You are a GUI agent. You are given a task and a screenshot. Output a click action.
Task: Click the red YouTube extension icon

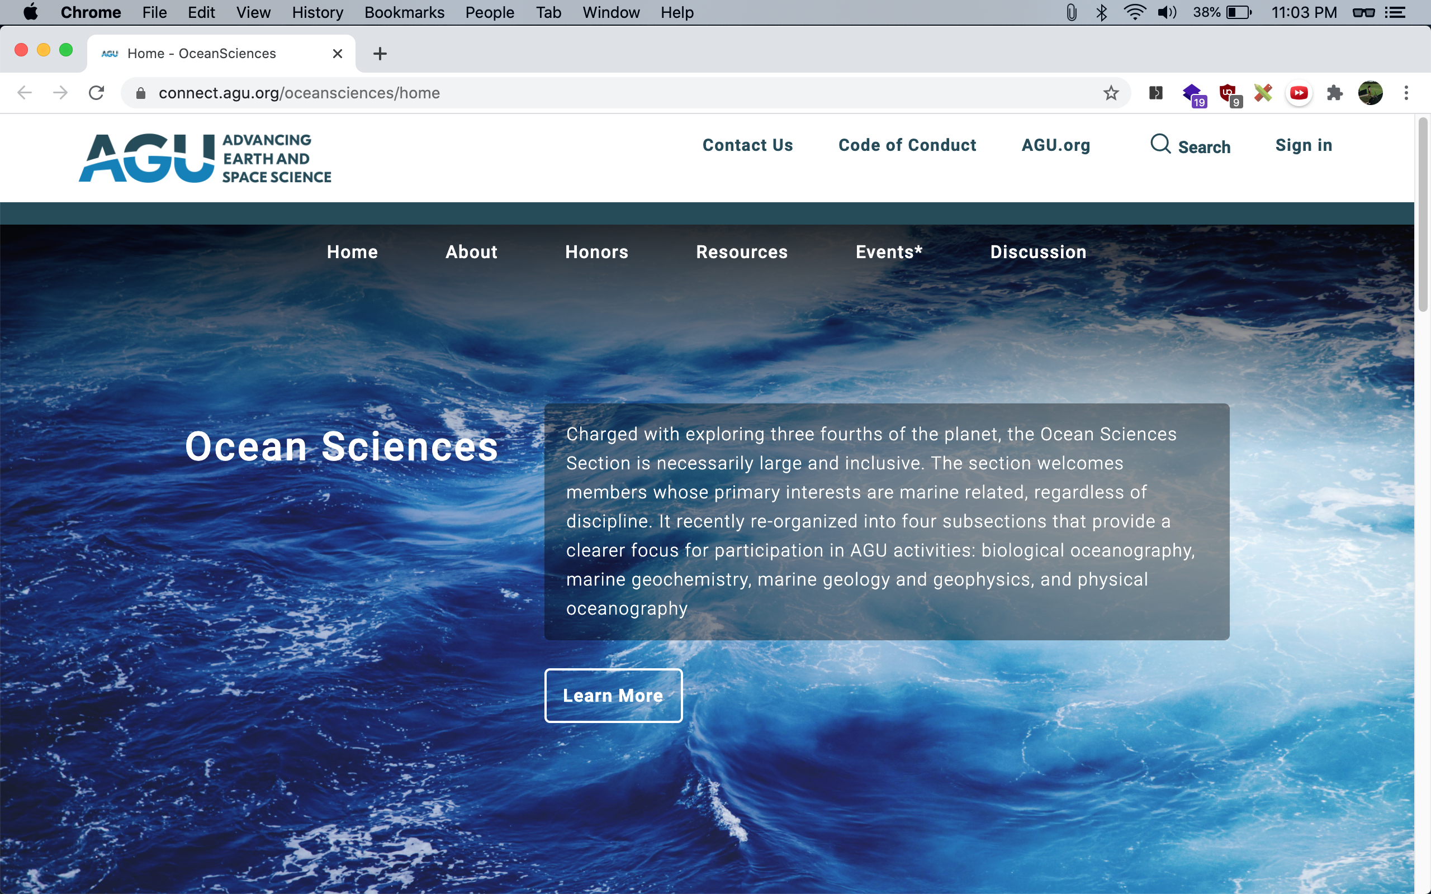[x=1299, y=93]
